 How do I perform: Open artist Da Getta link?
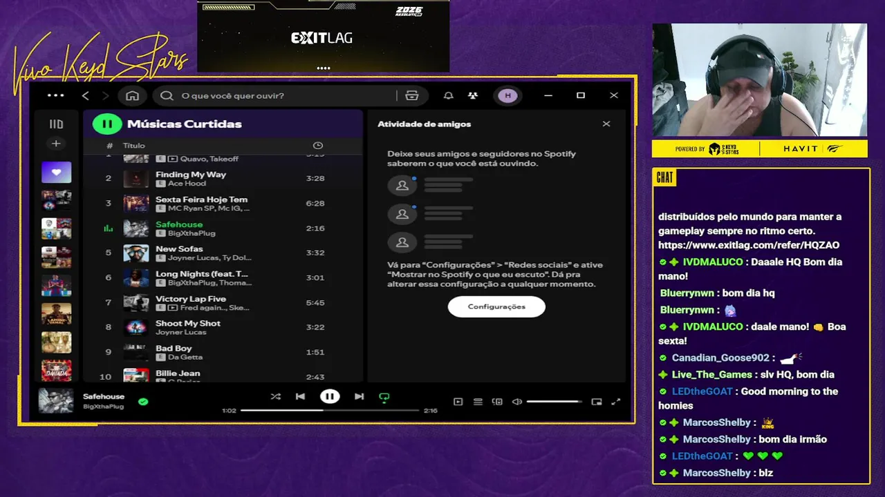tap(185, 358)
